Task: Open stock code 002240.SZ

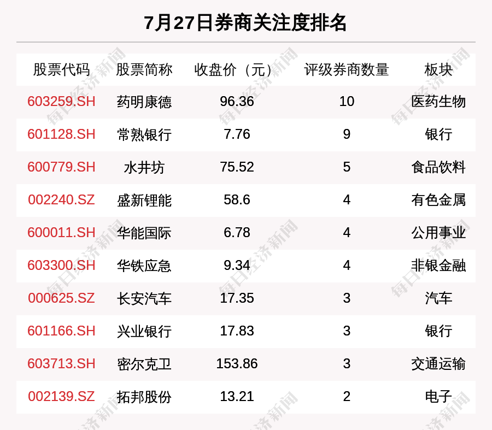Action: tap(61, 200)
